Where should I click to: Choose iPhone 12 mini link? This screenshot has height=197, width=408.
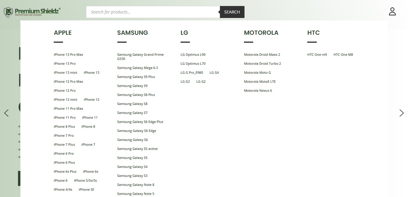click(65, 100)
